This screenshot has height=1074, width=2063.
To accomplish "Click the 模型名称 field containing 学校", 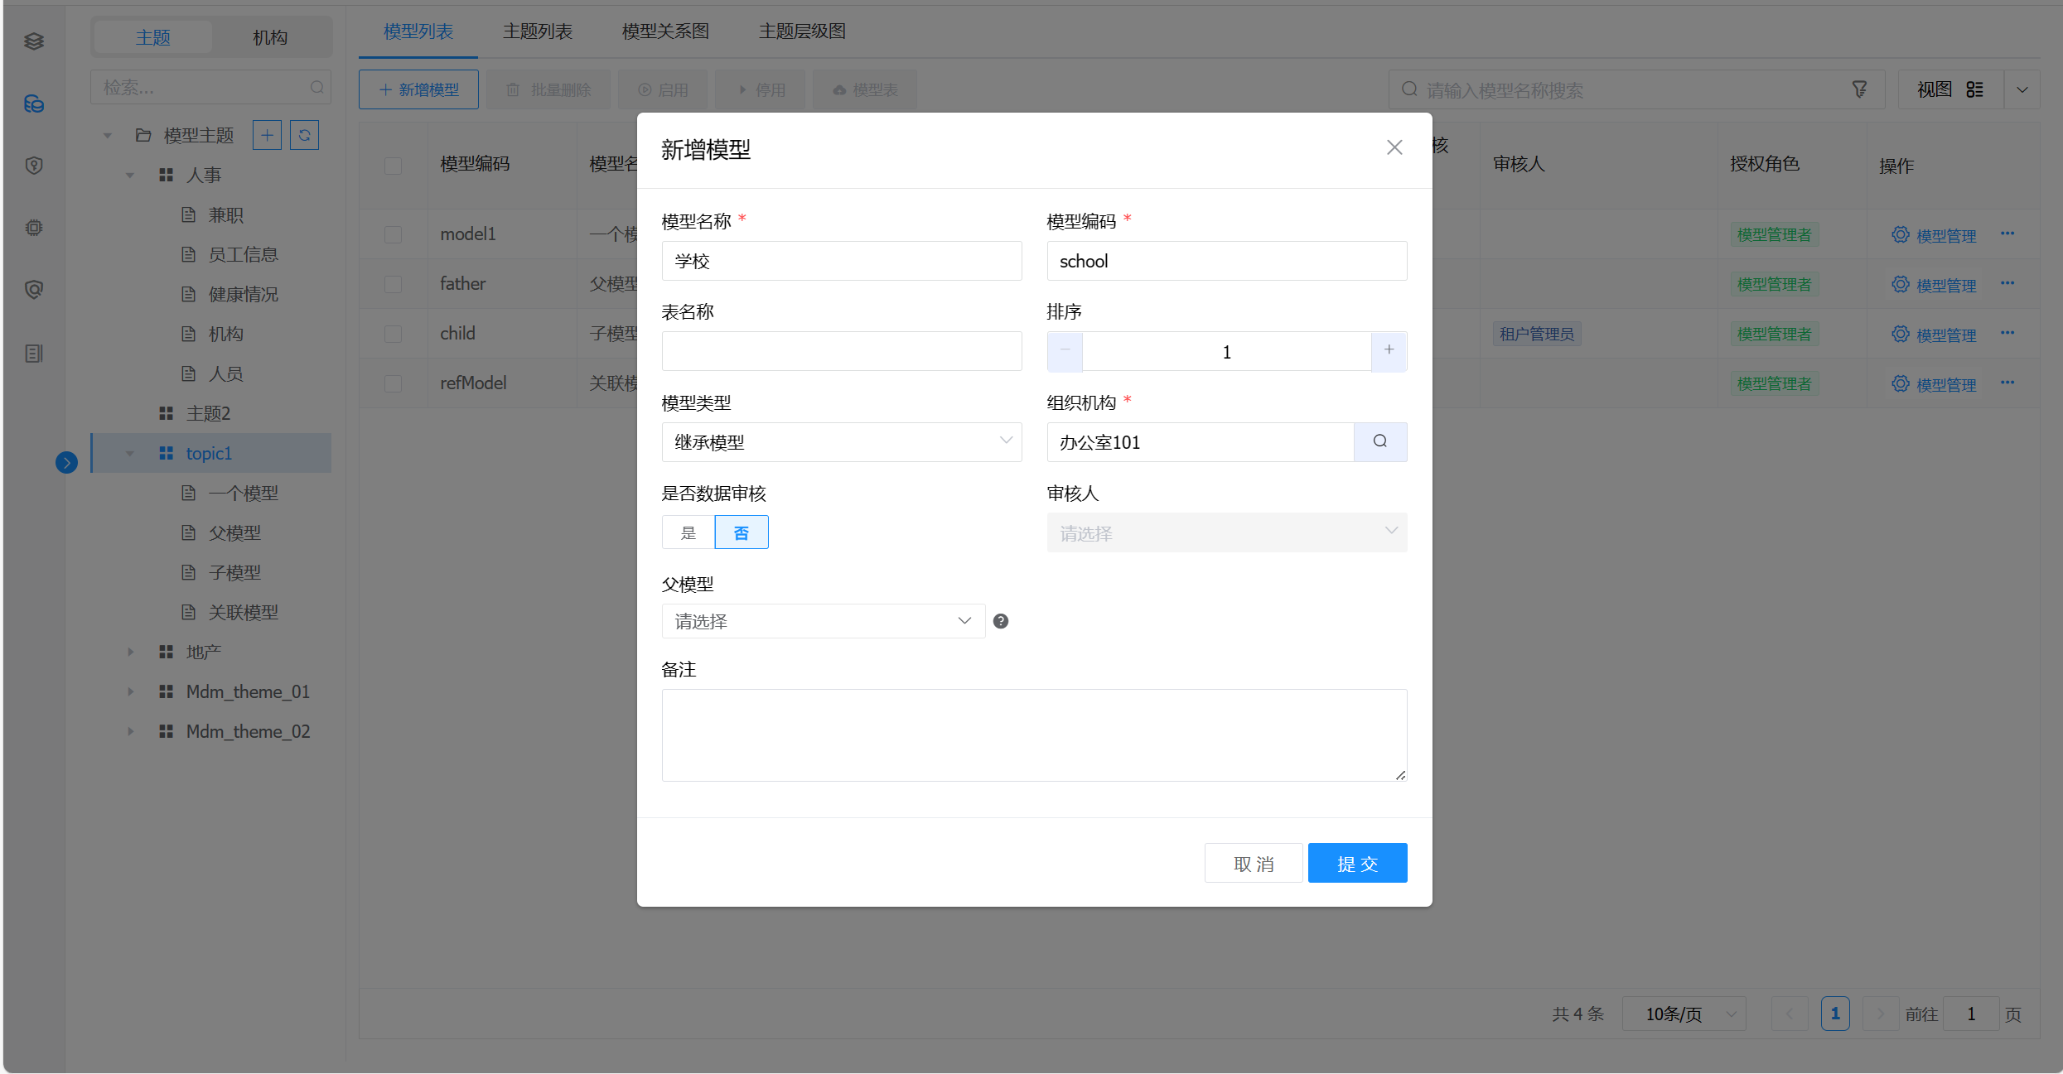I will point(842,261).
